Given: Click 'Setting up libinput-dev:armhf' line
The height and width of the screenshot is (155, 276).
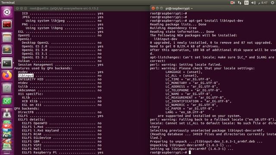Looking at the screenshot, I should [x=191, y=149].
